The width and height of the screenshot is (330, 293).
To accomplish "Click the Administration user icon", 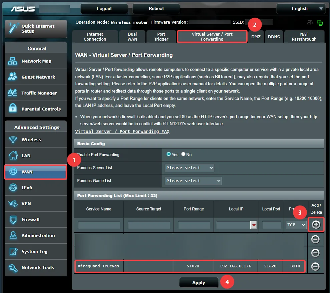I will pos(13,235).
